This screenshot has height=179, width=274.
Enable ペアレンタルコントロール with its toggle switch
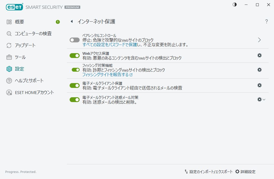(x=74, y=39)
